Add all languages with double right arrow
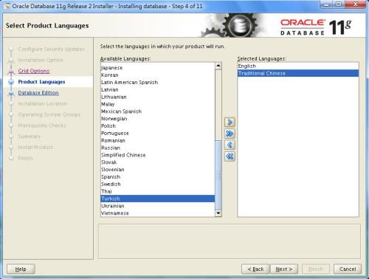The image size is (369, 279). point(230,134)
